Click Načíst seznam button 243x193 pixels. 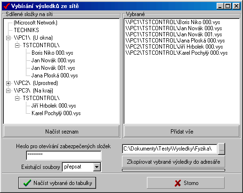62,131
